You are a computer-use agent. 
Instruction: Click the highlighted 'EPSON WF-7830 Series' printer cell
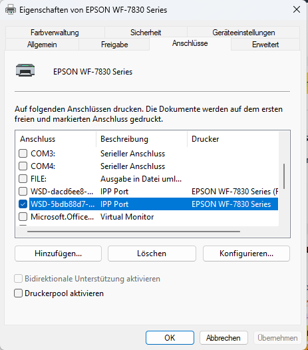point(231,204)
